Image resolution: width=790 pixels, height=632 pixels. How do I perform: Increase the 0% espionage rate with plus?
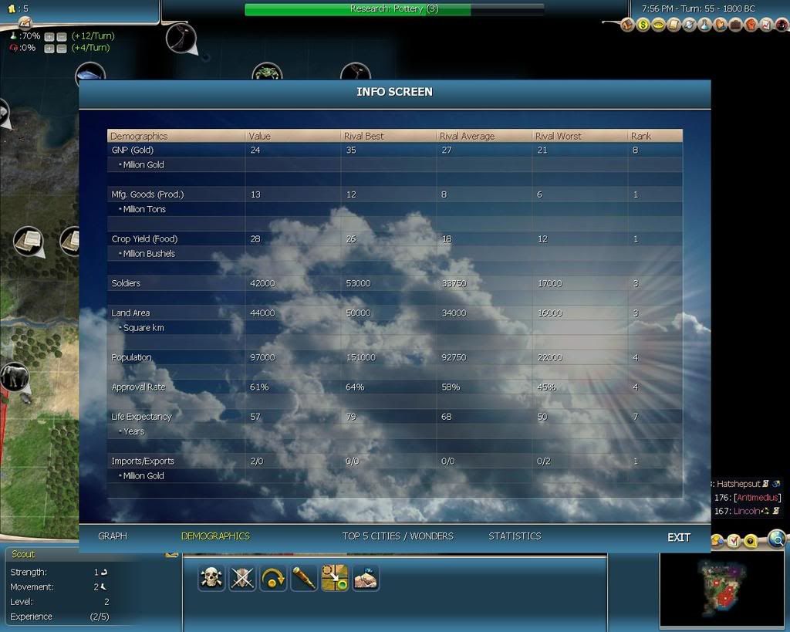(x=49, y=49)
